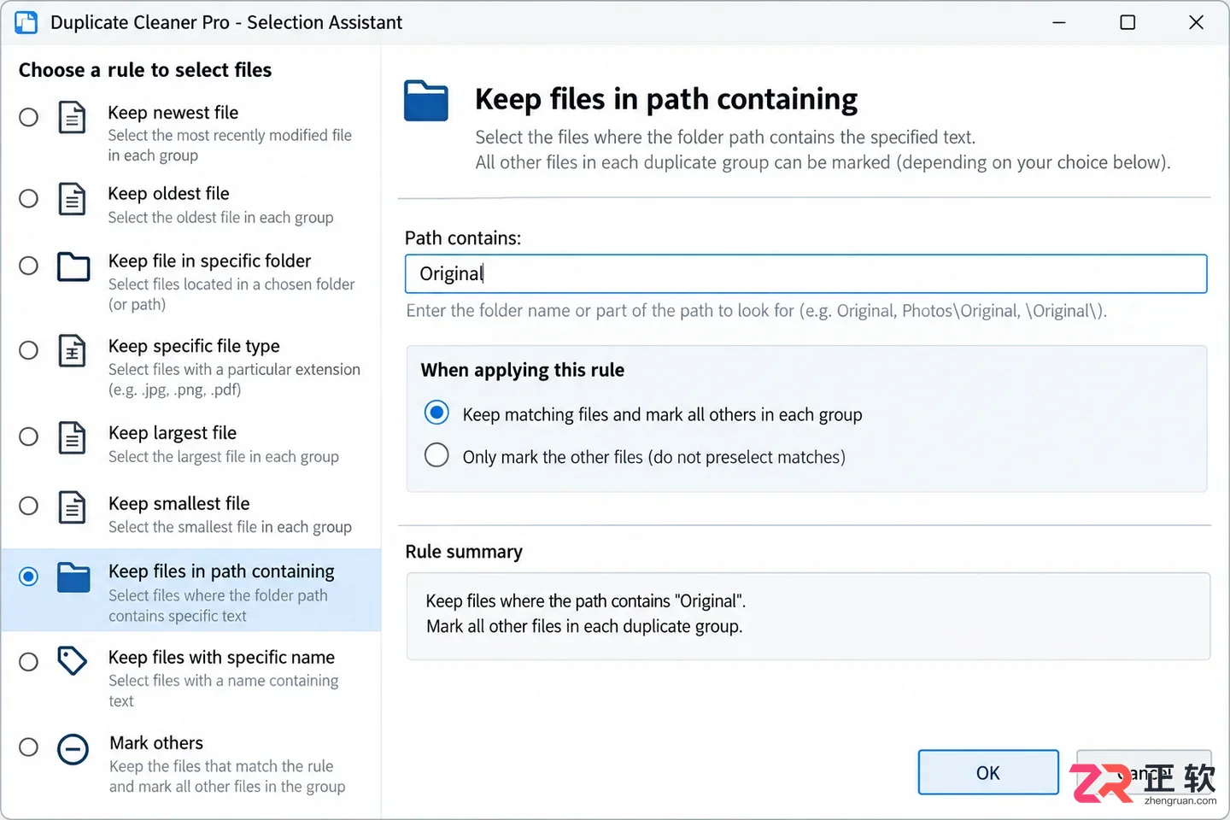Choose the Keep file in specific folder radio
Viewport: 1230px width, 820px height.
click(x=28, y=266)
